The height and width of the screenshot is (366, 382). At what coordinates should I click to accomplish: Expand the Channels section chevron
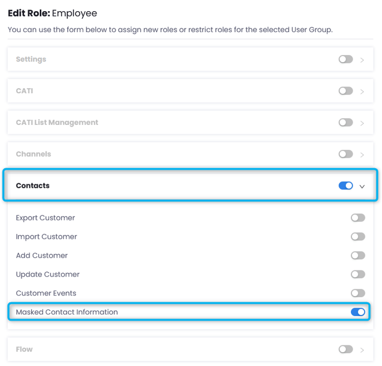[363, 155]
